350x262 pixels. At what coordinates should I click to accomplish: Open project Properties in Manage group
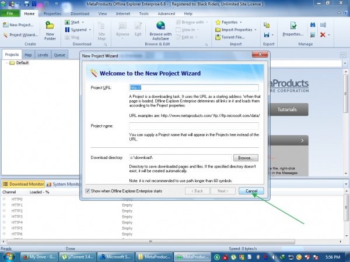[x=293, y=29]
